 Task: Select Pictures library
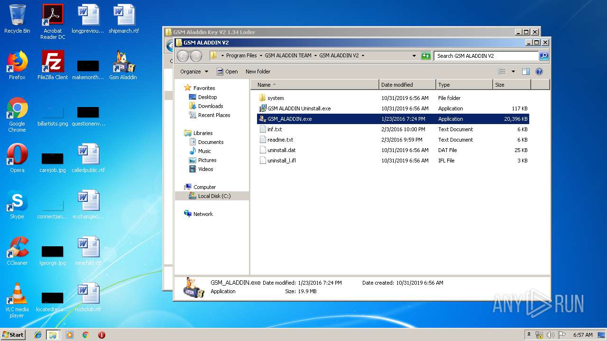(x=202, y=160)
